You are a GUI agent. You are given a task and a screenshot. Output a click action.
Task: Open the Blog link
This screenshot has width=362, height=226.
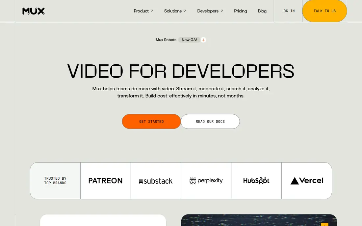[262, 11]
